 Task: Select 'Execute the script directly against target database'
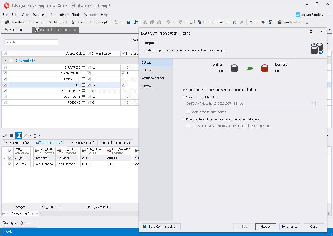pyautogui.click(x=183, y=119)
